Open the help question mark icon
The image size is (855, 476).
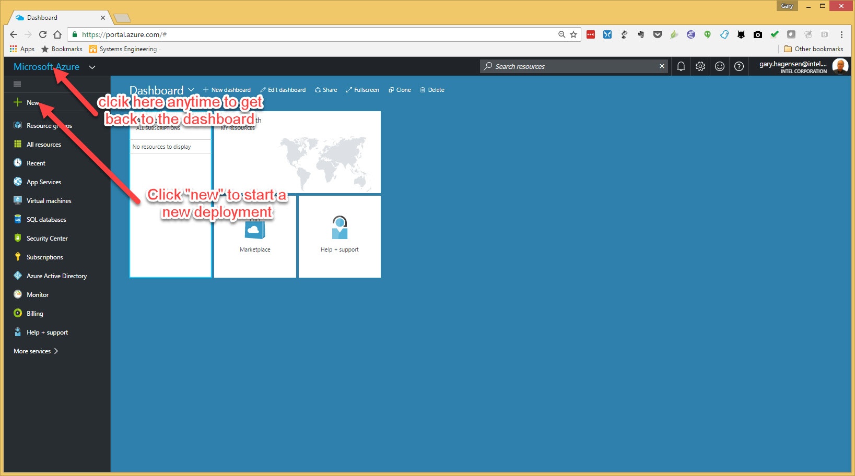click(739, 66)
